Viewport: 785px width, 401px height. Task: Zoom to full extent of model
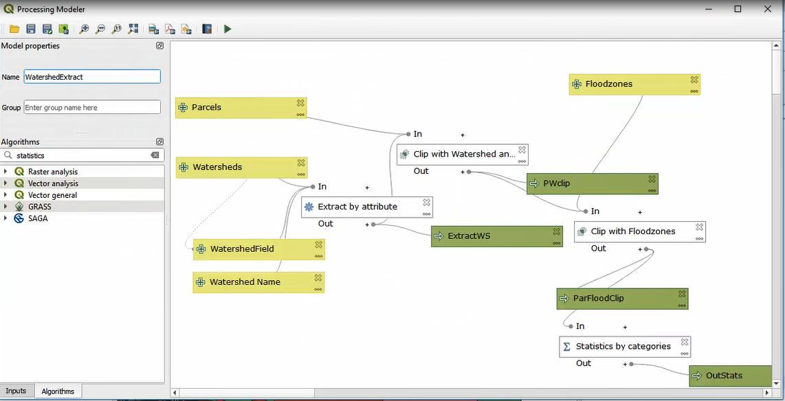coord(133,29)
